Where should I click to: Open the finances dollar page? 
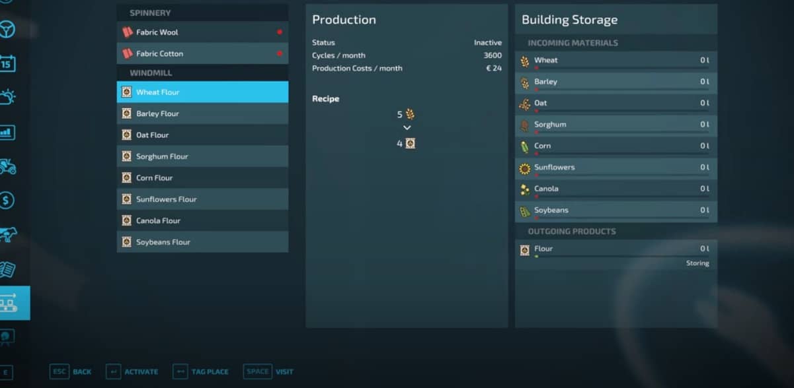click(7, 201)
